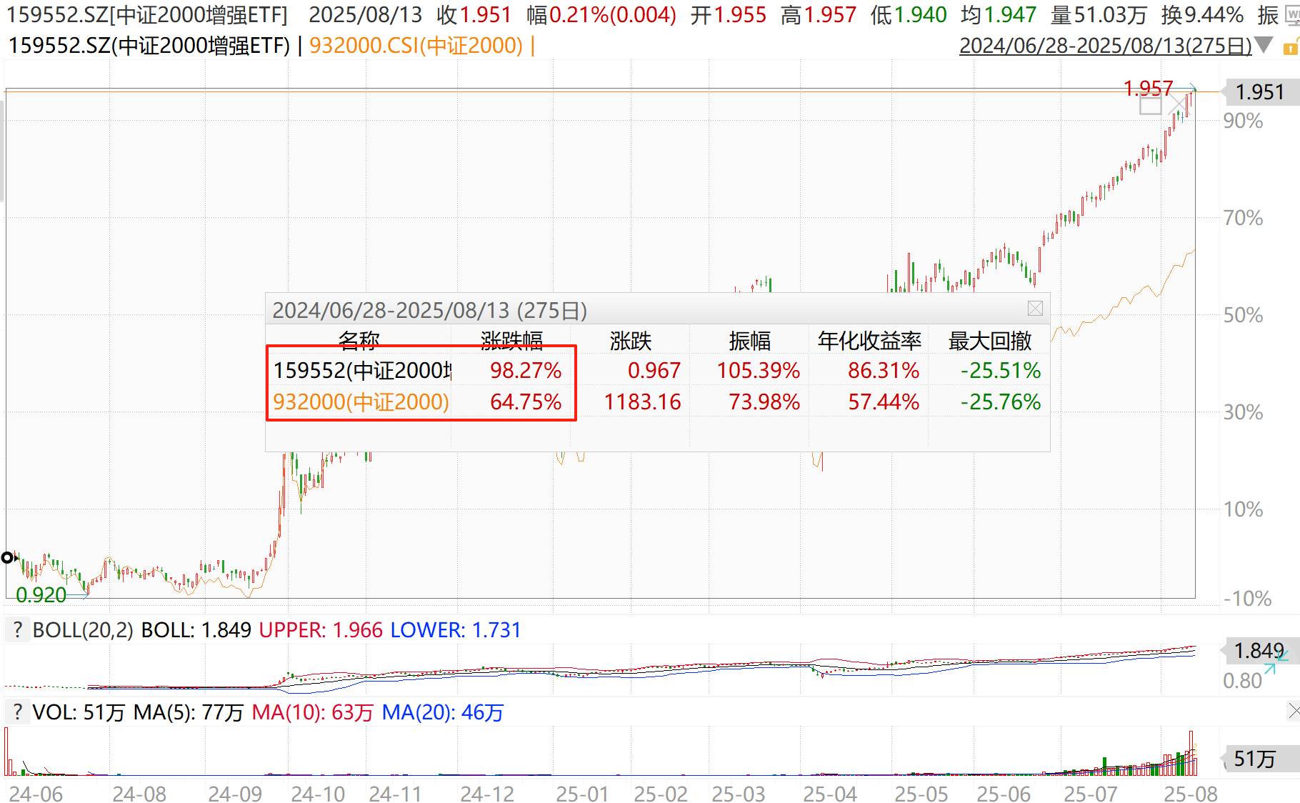Click the circle start marker on chart's left edge

click(7, 557)
